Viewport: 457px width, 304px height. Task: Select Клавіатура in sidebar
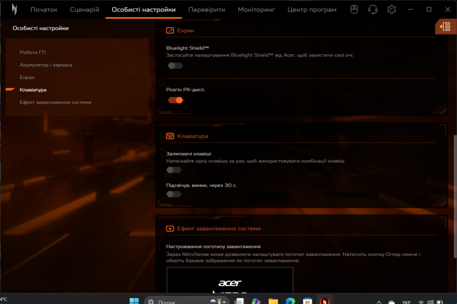pyautogui.click(x=33, y=90)
